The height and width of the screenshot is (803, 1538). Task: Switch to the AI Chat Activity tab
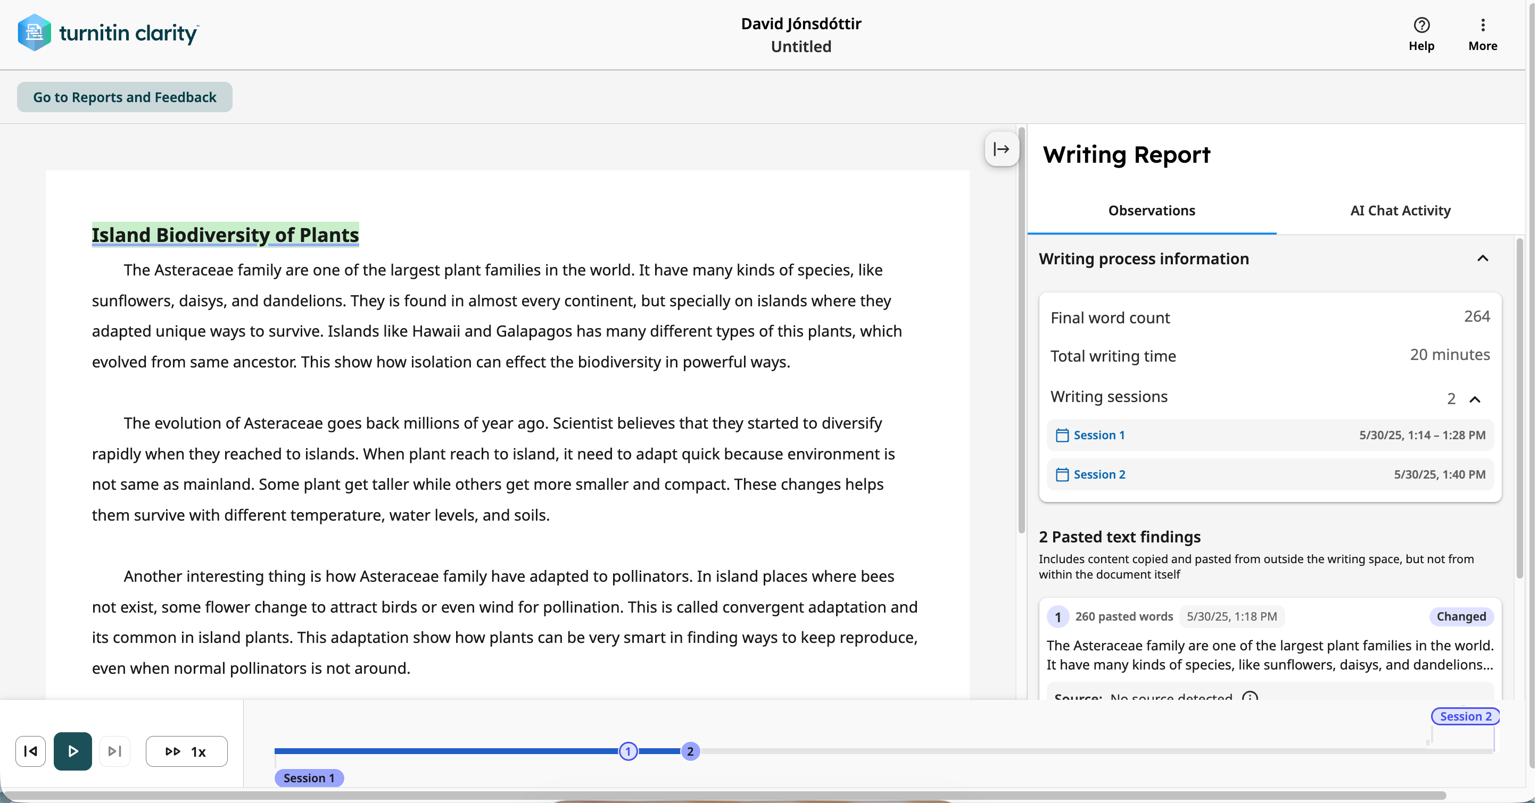click(1400, 211)
